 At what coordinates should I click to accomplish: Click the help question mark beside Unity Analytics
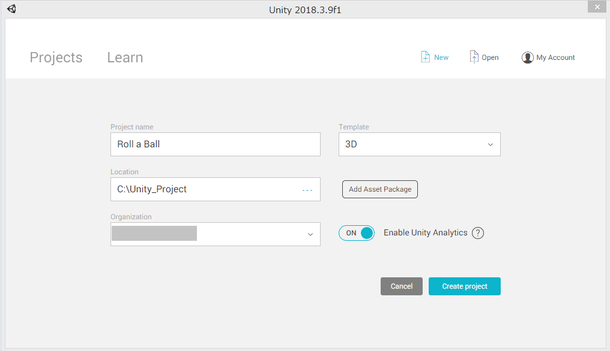pos(478,233)
